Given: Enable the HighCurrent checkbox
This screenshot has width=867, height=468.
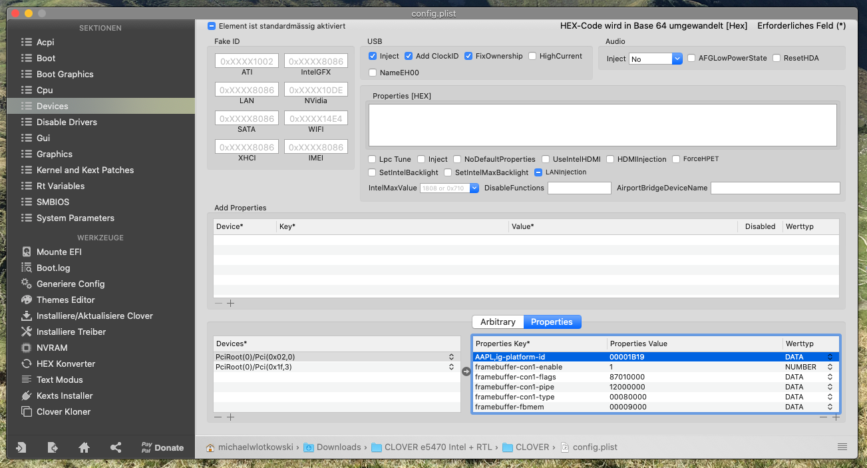Looking at the screenshot, I should click(x=532, y=57).
